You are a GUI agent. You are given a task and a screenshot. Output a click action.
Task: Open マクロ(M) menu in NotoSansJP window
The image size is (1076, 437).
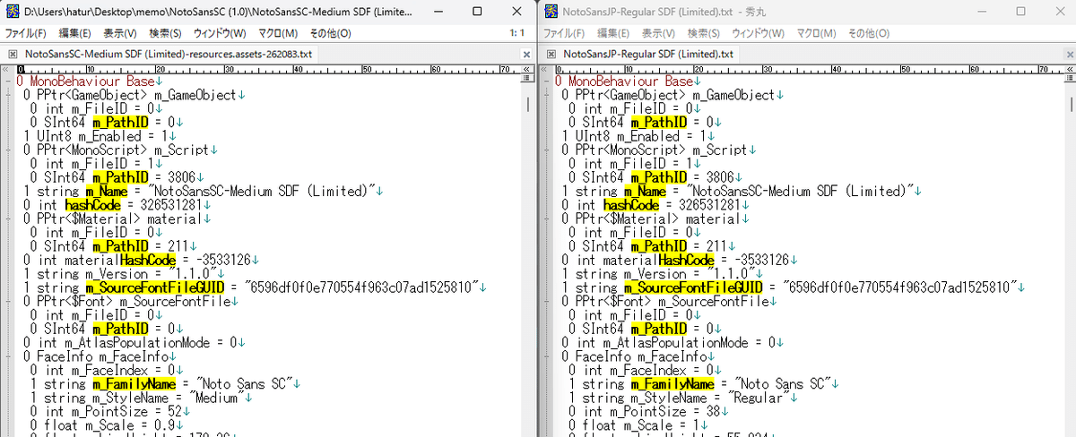816,33
